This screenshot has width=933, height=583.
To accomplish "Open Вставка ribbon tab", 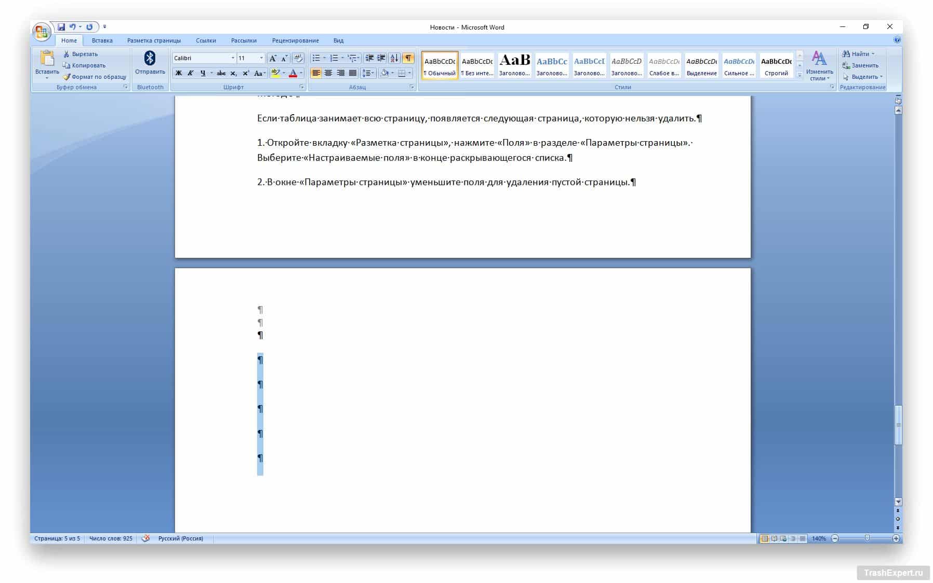I will [x=102, y=40].
